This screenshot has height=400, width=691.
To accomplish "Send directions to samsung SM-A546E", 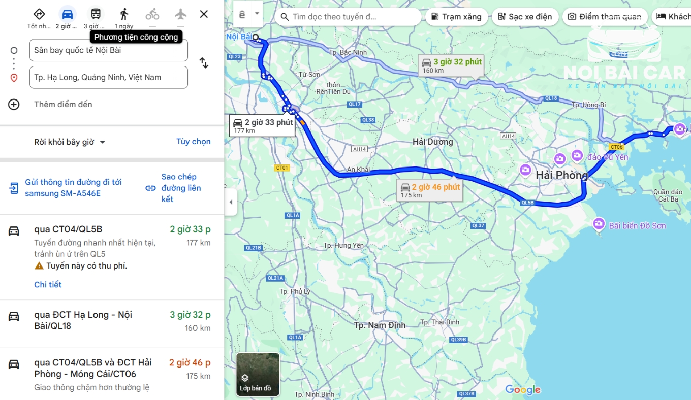I will [x=67, y=188].
